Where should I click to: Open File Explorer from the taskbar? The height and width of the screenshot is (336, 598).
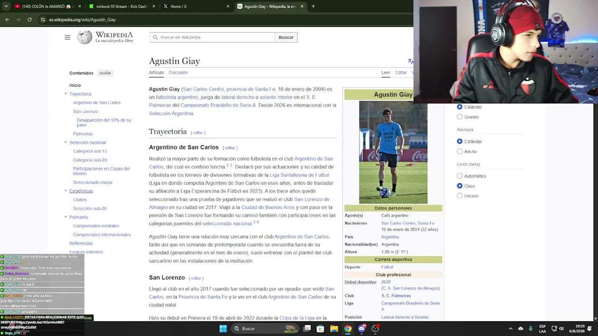click(334, 329)
